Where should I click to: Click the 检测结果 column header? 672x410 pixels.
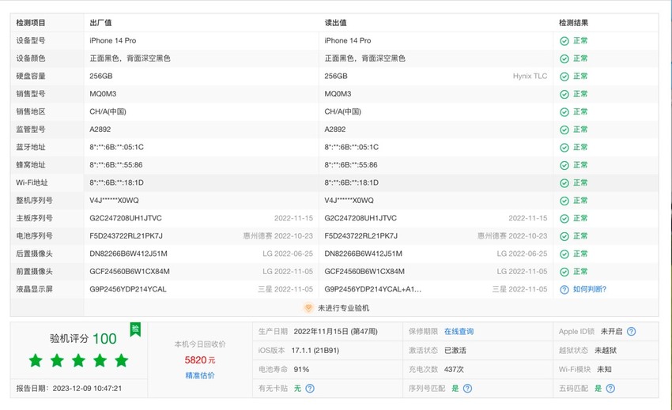point(573,23)
